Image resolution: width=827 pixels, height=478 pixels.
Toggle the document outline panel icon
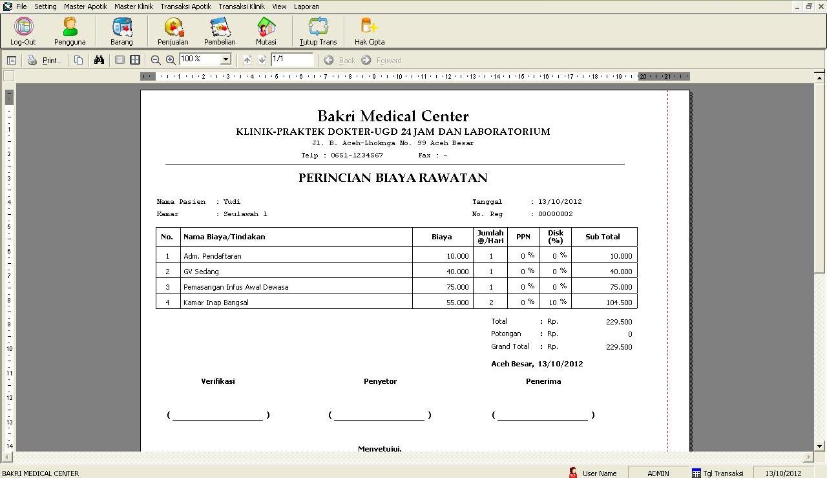(x=12, y=60)
